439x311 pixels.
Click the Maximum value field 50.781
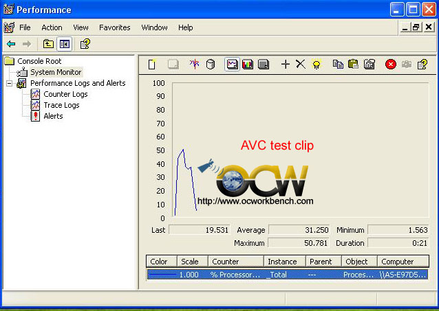coord(299,243)
